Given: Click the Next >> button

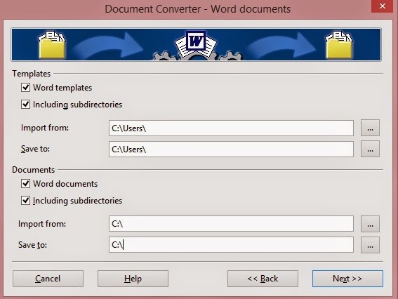Looking at the screenshot, I should 347,279.
